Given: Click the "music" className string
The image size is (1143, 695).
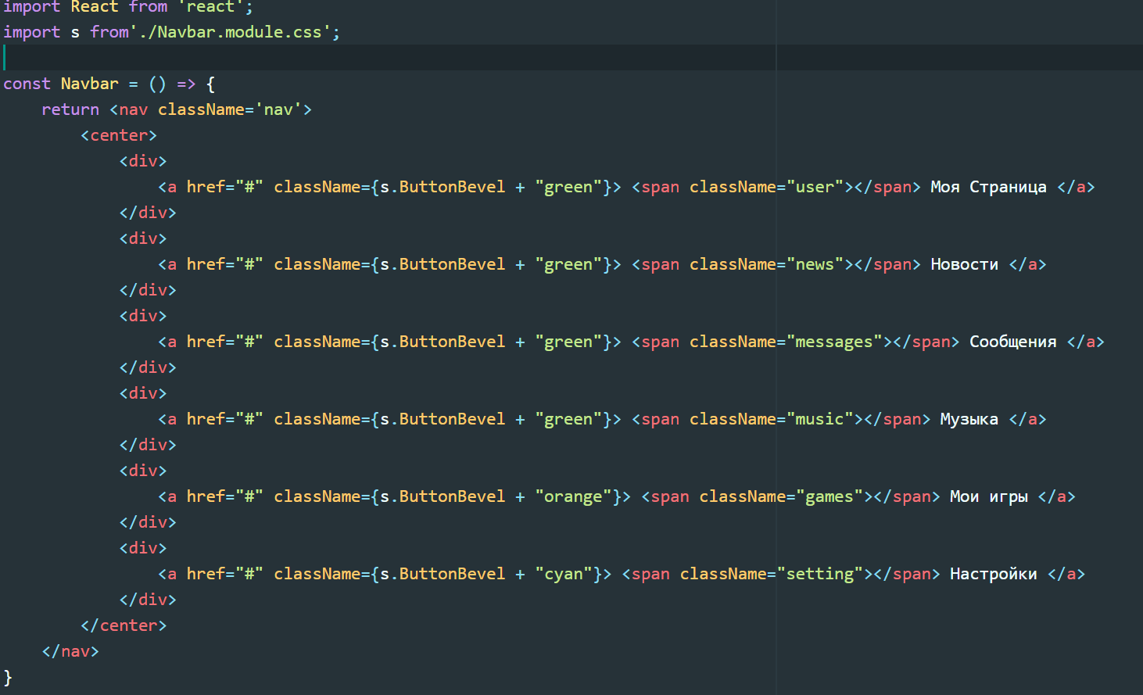Looking at the screenshot, I should 819,419.
